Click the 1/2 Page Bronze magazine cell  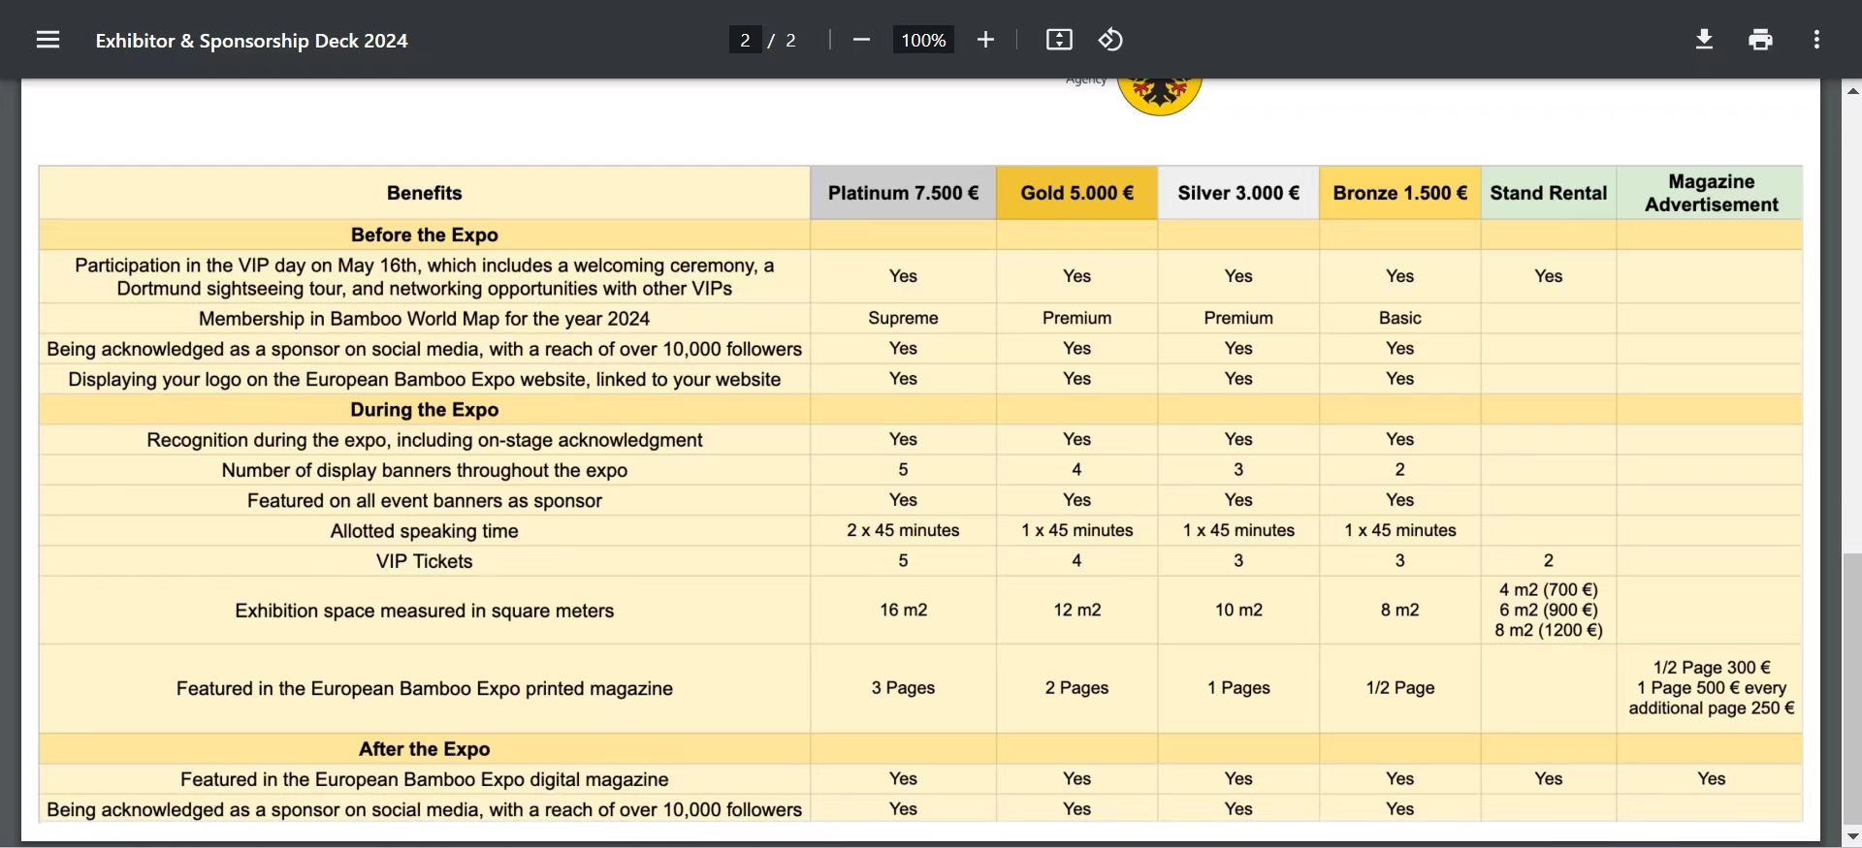click(x=1399, y=687)
